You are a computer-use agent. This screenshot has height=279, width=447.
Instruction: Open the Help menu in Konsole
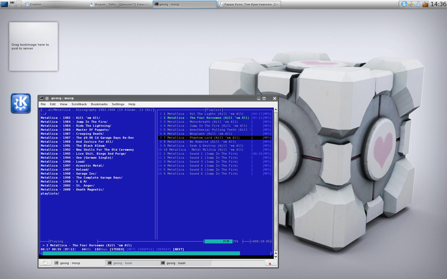[132, 104]
